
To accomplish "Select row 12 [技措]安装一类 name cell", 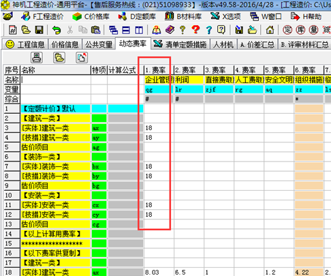I will point(56,215).
